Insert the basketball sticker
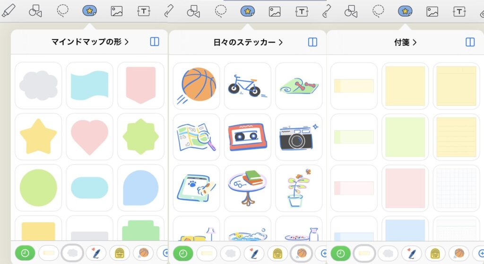The height and width of the screenshot is (264, 484). [196, 86]
